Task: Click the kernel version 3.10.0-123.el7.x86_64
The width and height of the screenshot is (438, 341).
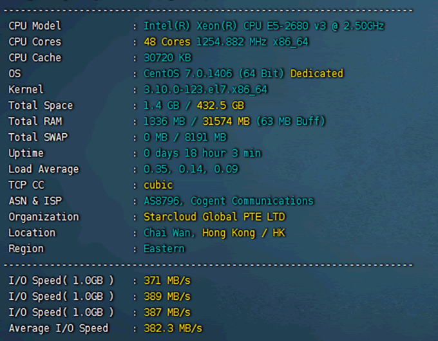Action: (x=205, y=89)
